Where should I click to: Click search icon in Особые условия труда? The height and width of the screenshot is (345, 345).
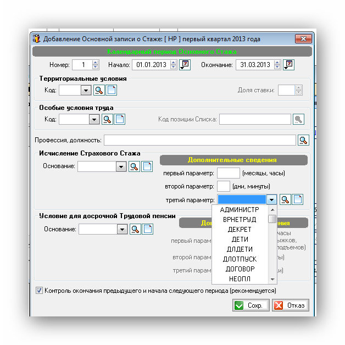click(107, 119)
